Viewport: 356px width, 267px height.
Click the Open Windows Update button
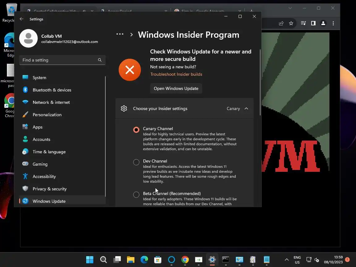pyautogui.click(x=176, y=89)
